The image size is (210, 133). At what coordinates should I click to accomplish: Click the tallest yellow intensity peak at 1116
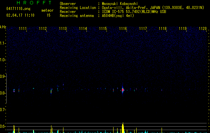(x=123, y=128)
